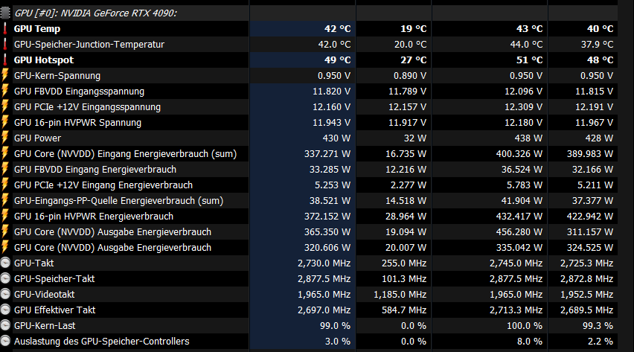
Task: Click clock icon beside GPU-Takt
Action: pyautogui.click(x=5, y=263)
